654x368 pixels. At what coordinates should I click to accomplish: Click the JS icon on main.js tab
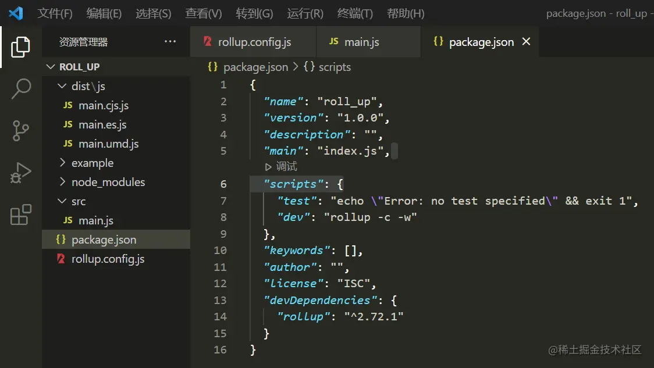(x=333, y=41)
